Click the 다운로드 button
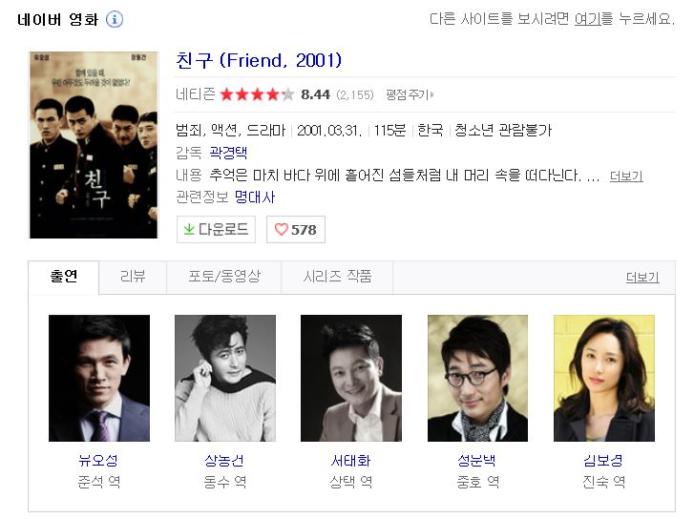 coord(216,229)
